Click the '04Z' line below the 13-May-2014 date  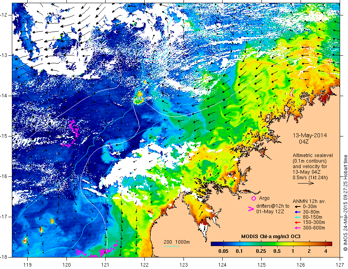(304, 141)
